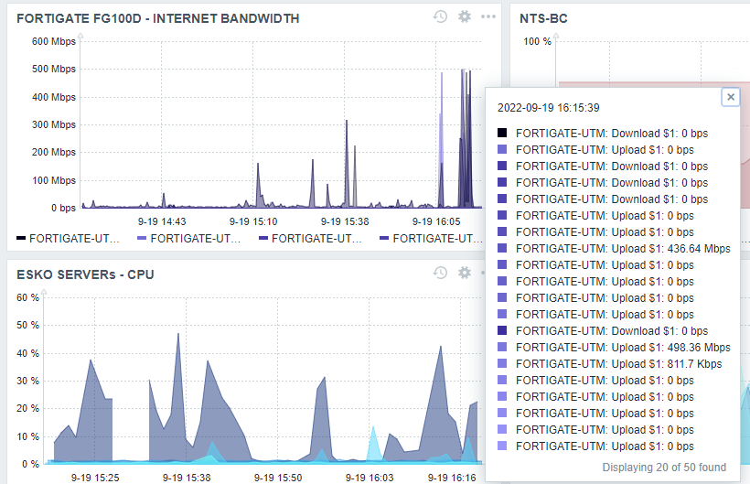Viewport: 750px width, 484px height.
Task: Click history icon on ESKO SERVERs CPU widget
Action: [440, 273]
